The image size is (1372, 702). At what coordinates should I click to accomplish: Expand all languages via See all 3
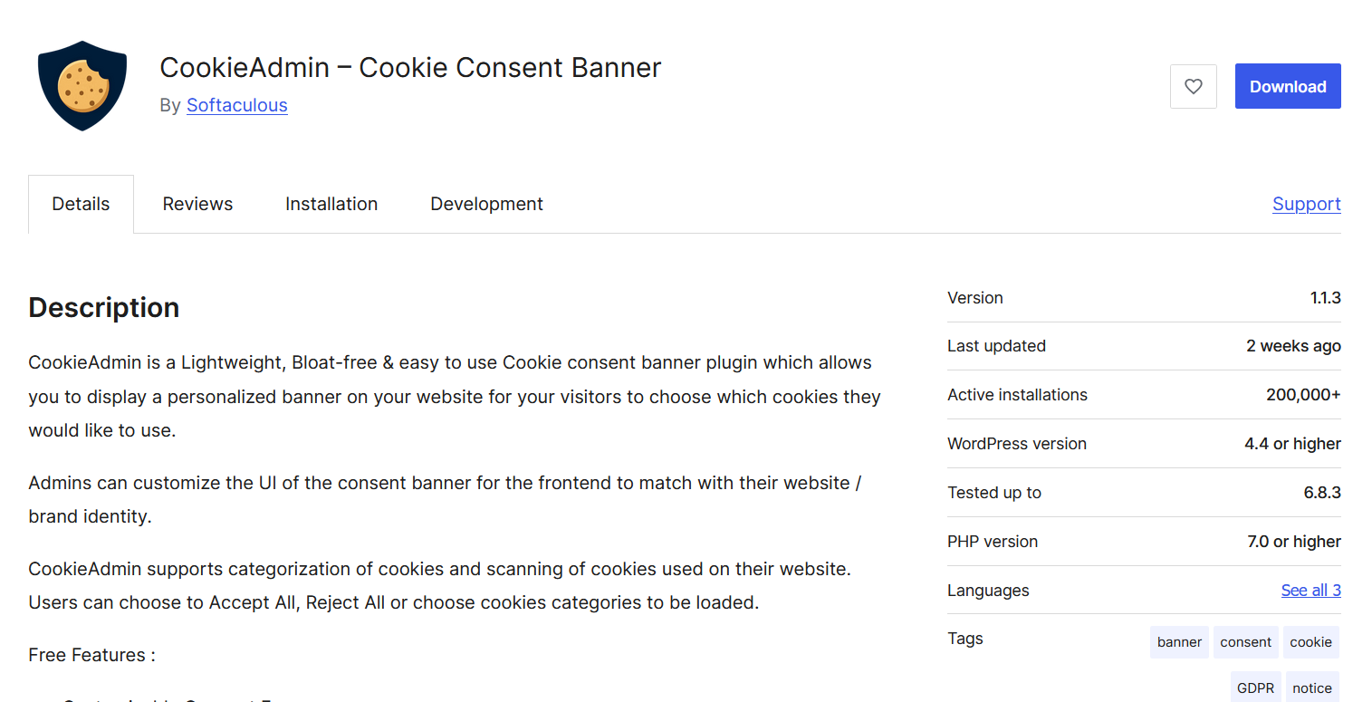click(1310, 590)
